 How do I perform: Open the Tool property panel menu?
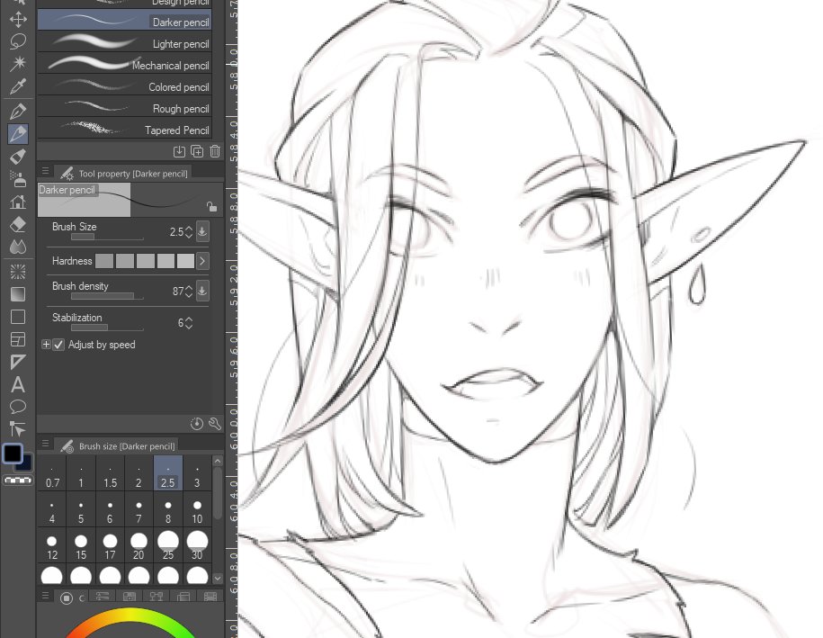(45, 171)
